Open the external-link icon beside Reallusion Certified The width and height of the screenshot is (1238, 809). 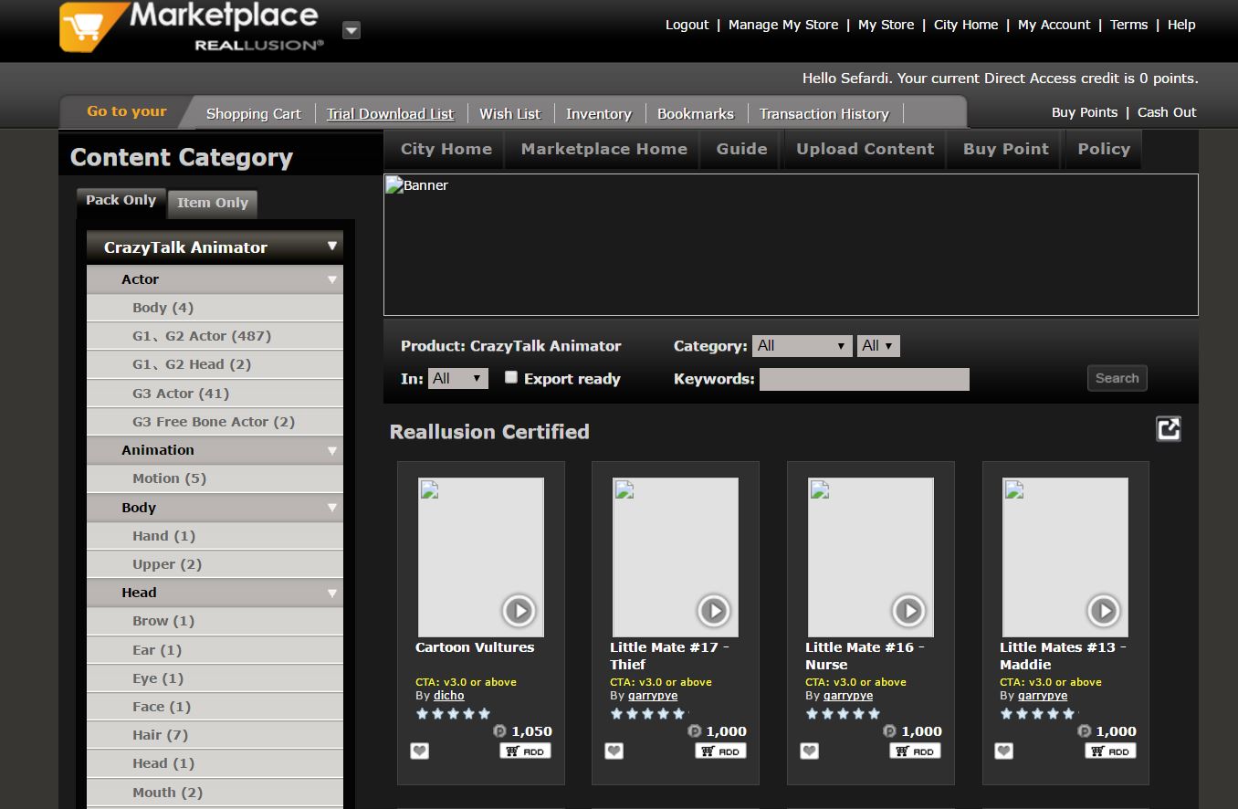click(x=1169, y=429)
